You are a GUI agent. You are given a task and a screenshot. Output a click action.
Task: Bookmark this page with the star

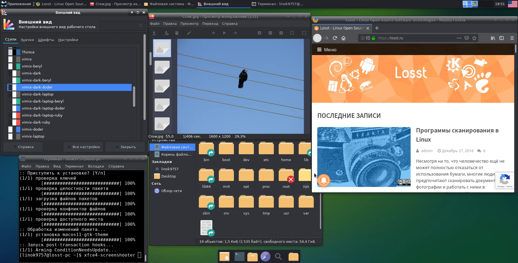[x=474, y=38]
